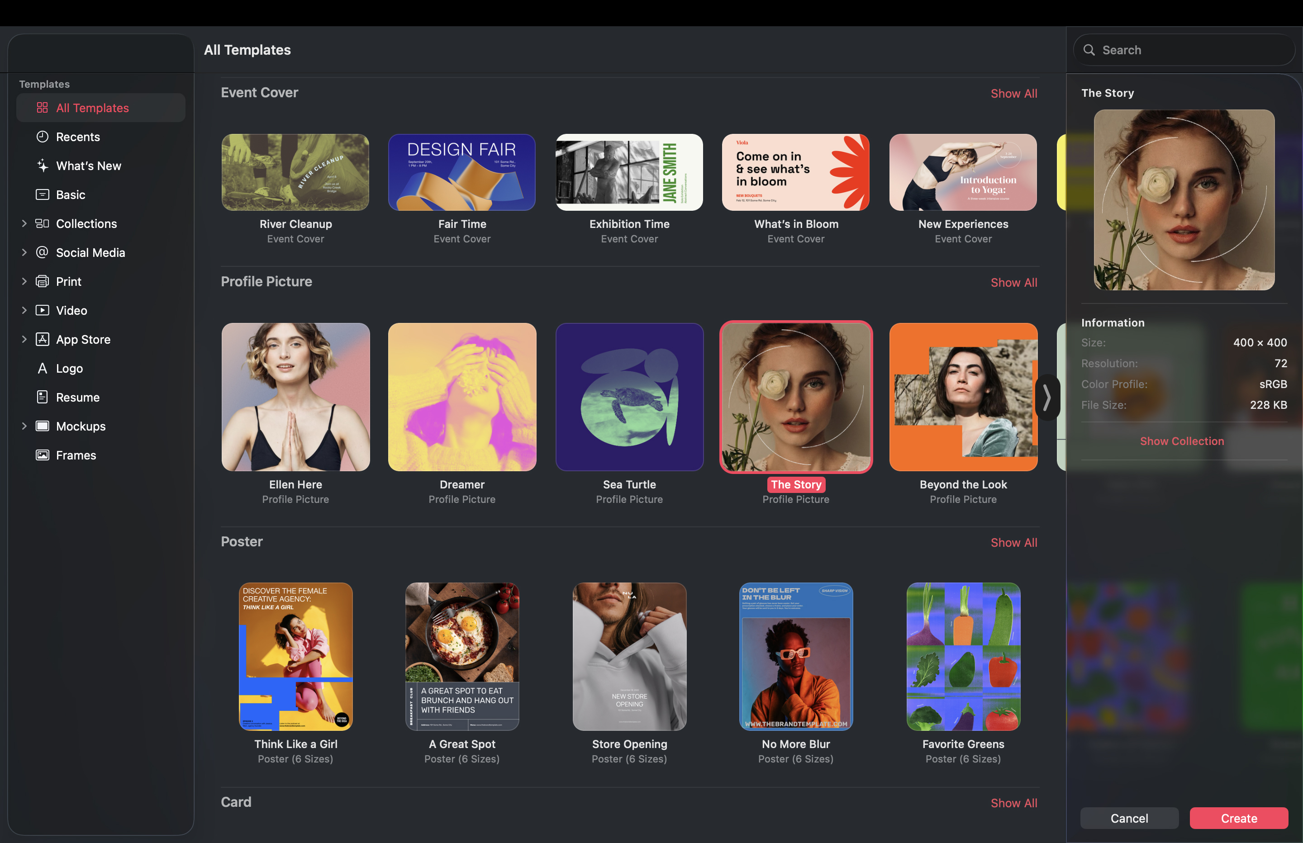Click the Frames picture icon

point(43,455)
